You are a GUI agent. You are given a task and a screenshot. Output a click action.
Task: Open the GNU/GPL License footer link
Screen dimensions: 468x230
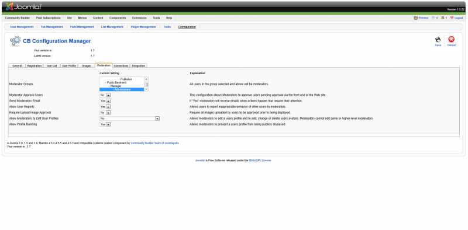pyautogui.click(x=260, y=161)
